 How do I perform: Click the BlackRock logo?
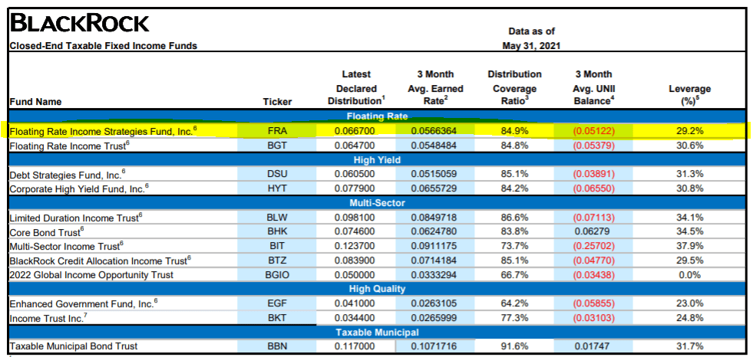tap(80, 23)
